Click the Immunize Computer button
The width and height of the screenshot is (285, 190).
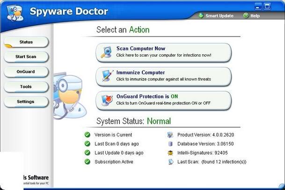164,77
